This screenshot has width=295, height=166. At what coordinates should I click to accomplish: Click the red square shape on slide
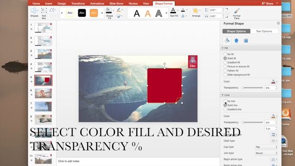click(165, 86)
